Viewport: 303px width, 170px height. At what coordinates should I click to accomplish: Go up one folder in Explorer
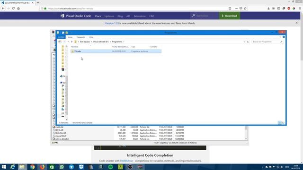point(71,42)
